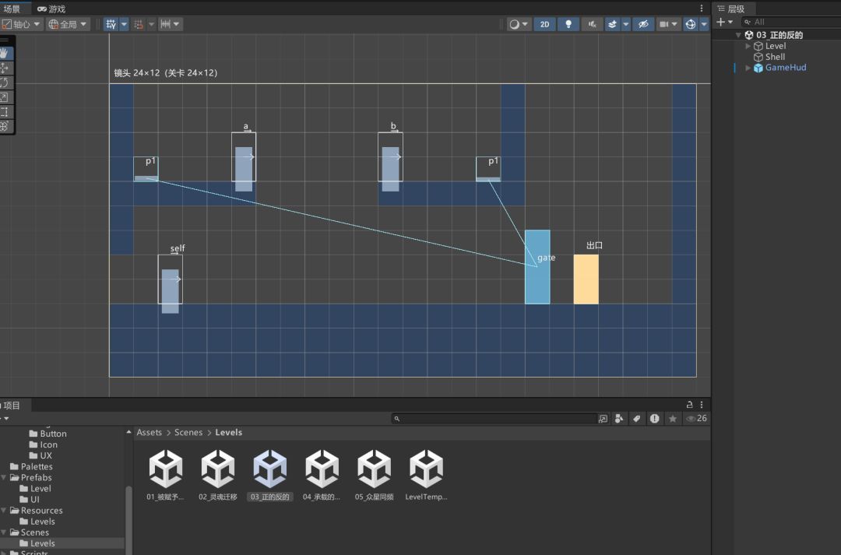This screenshot has width=841, height=555.
Task: Select the Rect transform tool
Action: click(5, 111)
